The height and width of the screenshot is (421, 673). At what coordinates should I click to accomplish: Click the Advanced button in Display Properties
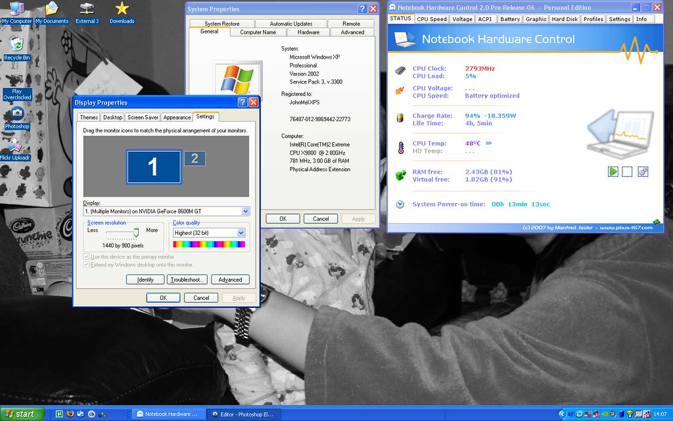coord(230,280)
